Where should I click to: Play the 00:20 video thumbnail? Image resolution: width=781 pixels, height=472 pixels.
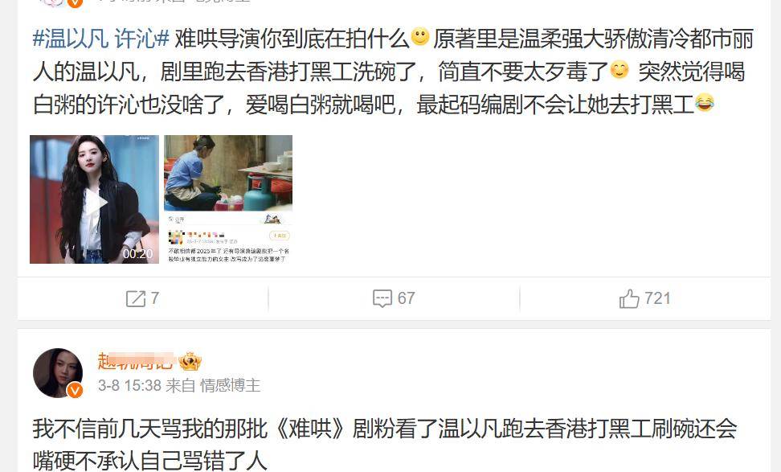(x=95, y=199)
